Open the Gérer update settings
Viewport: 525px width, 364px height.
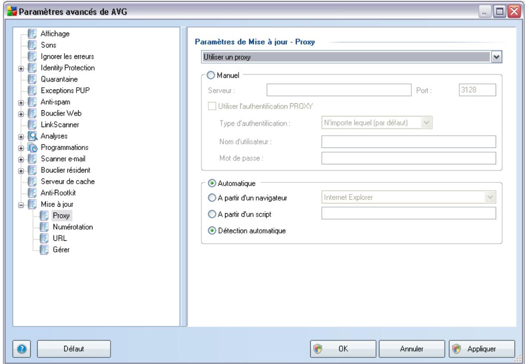click(x=61, y=249)
